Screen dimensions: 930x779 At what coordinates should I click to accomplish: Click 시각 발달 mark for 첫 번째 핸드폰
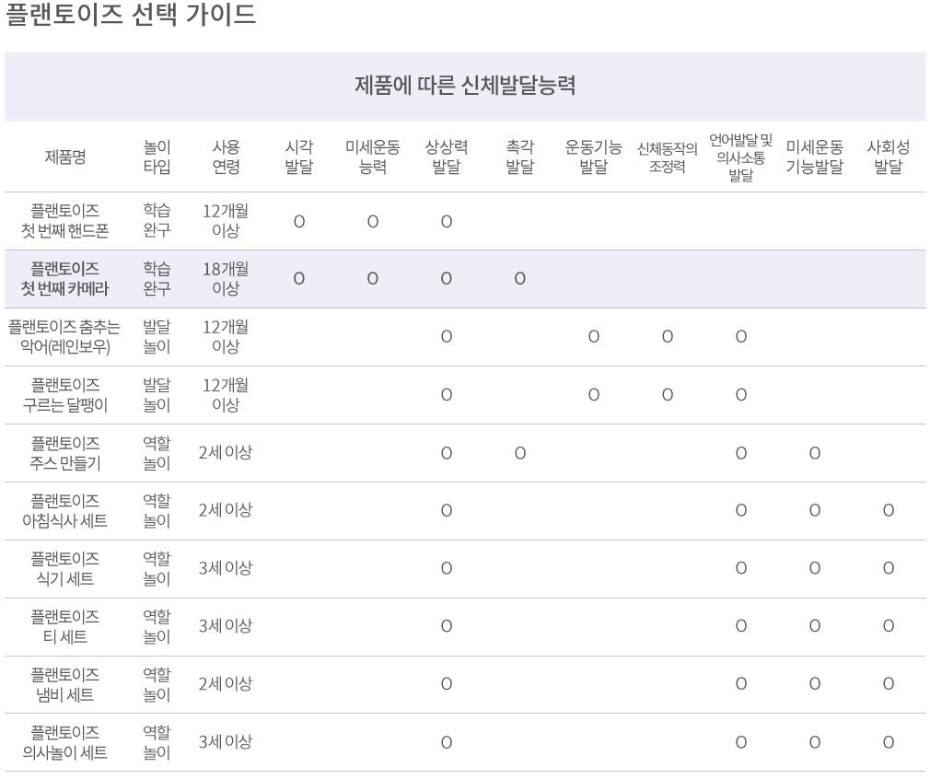[299, 221]
